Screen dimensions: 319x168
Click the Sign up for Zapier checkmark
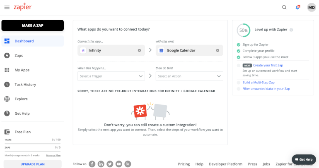pyautogui.click(x=239, y=45)
